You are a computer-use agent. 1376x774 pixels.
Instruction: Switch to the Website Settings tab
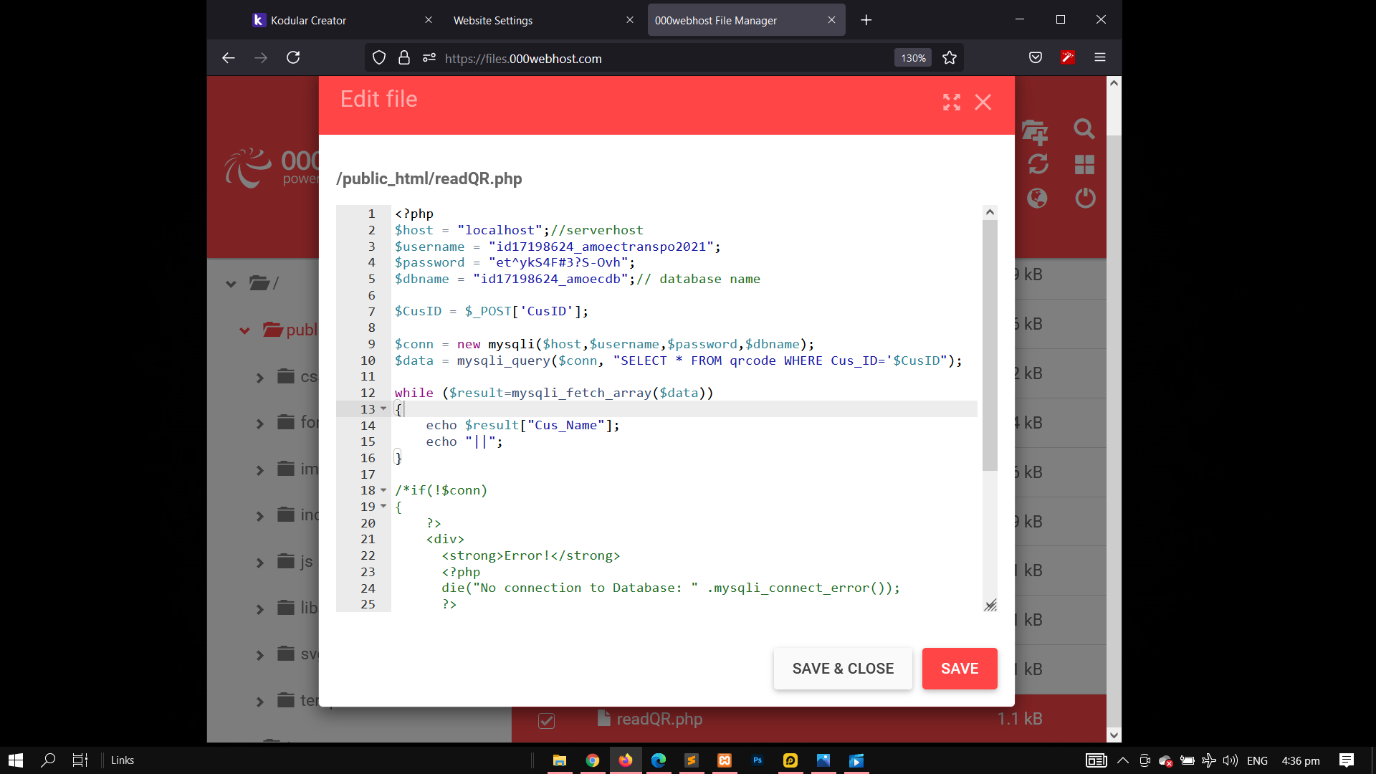493,20
